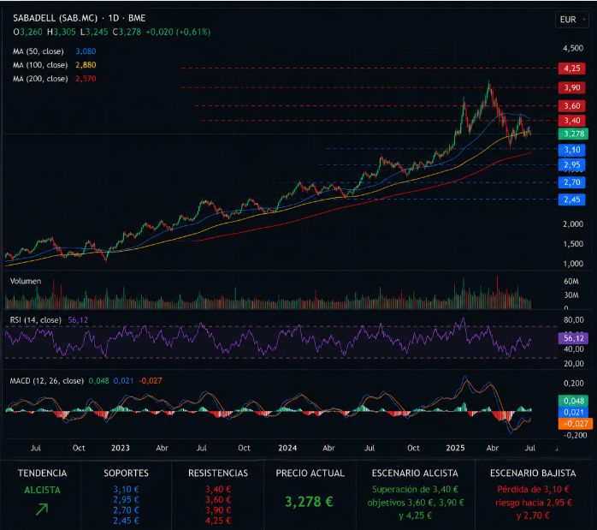Click the blue 2,70 support label
The height and width of the screenshot is (530, 597).
(x=572, y=182)
